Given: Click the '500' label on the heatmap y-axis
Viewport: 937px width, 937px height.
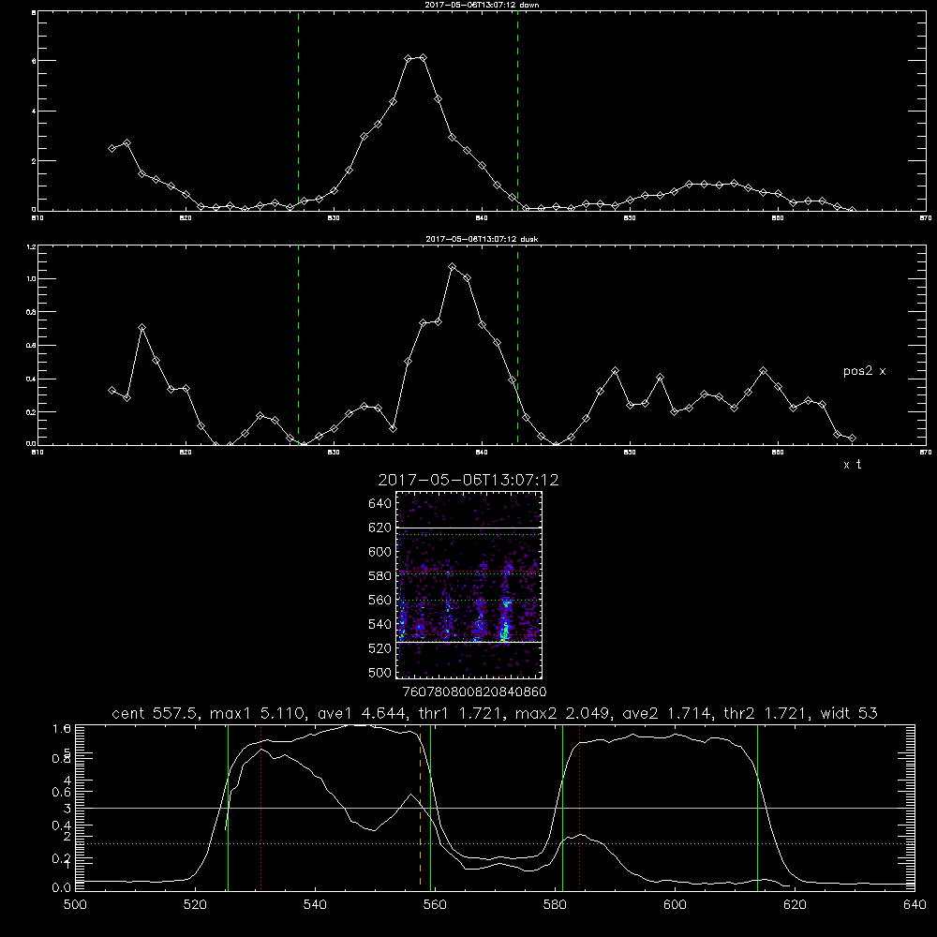Looking at the screenshot, I should [380, 672].
